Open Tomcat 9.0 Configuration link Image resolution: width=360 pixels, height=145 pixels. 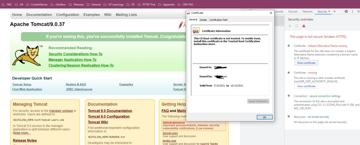[x=109, y=117]
